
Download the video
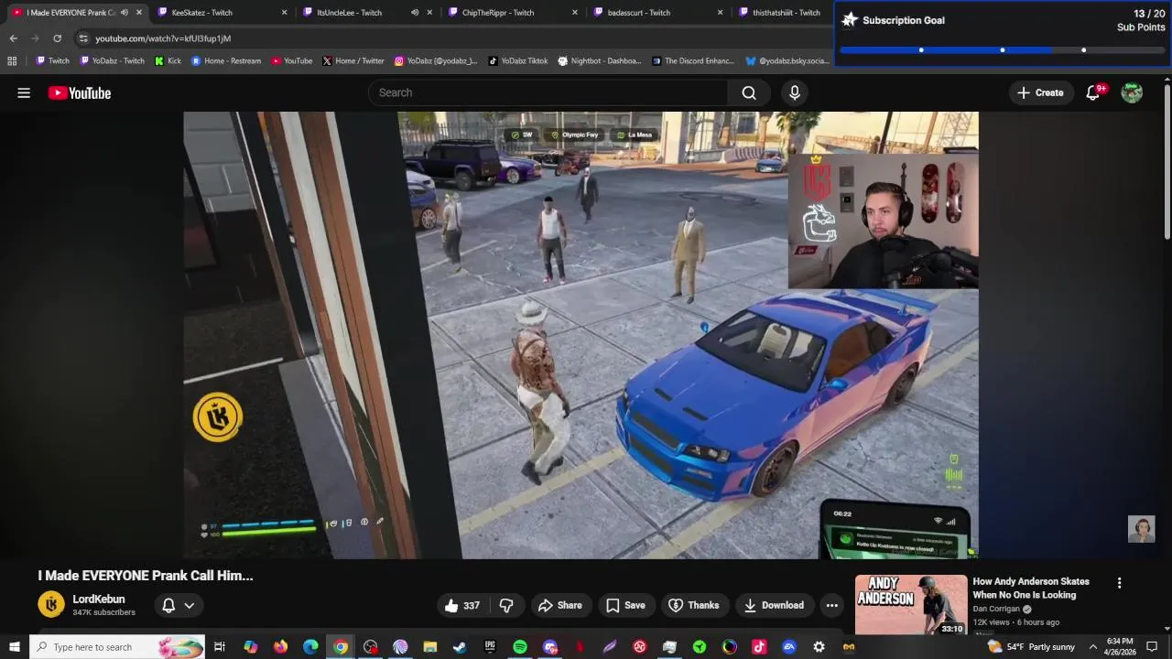click(774, 605)
